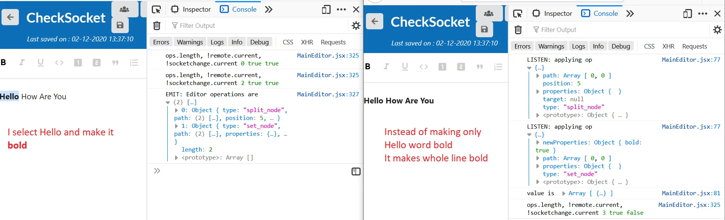Insert code formatting in left editor toolbar
This screenshot has width=725, height=220.
pos(59,62)
